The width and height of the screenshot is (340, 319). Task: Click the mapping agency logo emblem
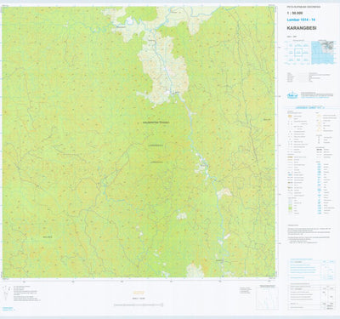pos(292,95)
